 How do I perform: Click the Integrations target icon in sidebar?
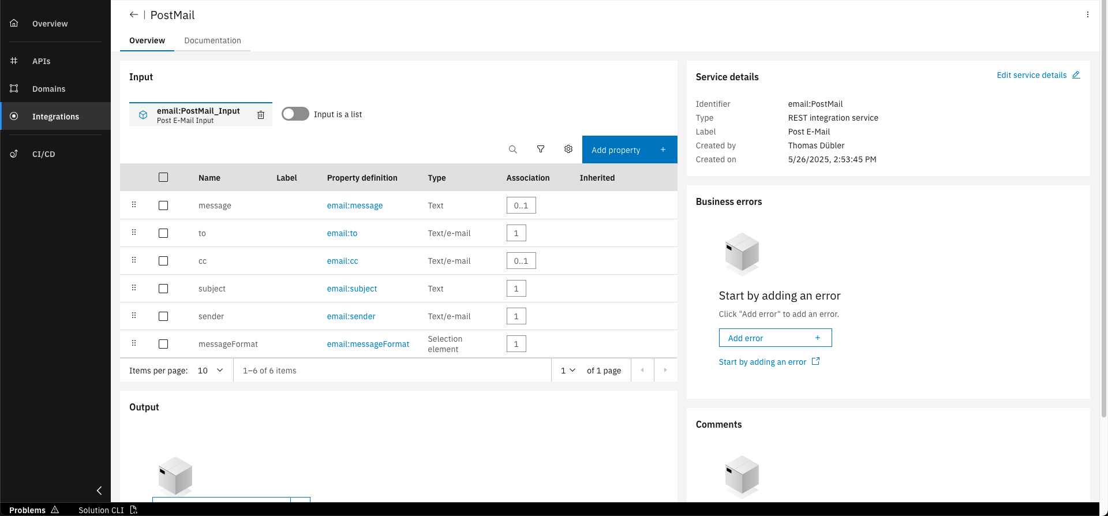pyautogui.click(x=14, y=116)
